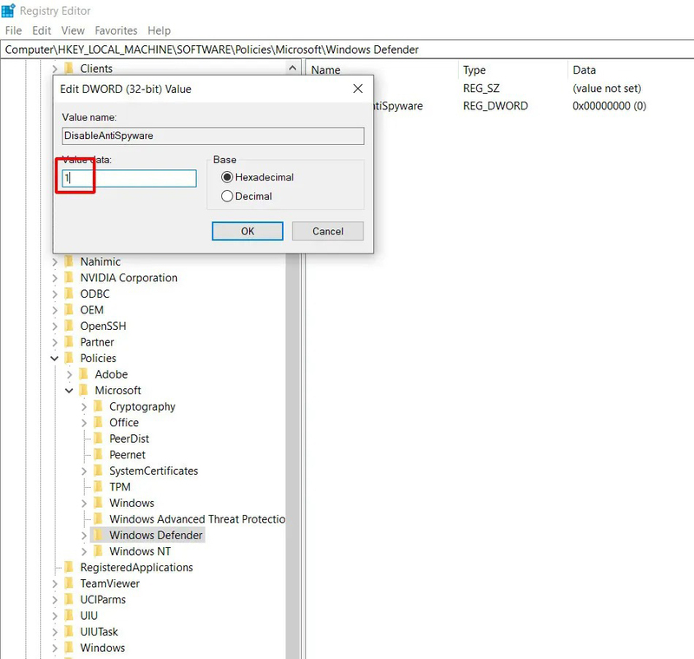
Task: Expand the Windows Defender key
Action: [83, 536]
